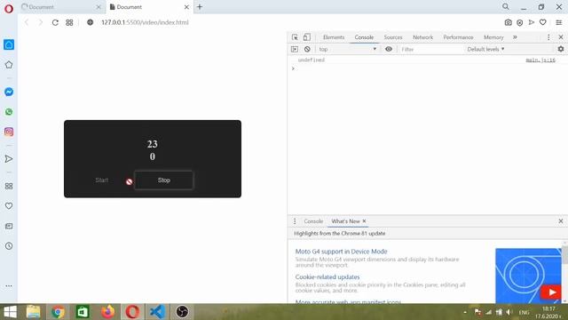Close the DevTools panel
568x320 pixels.
561,37
